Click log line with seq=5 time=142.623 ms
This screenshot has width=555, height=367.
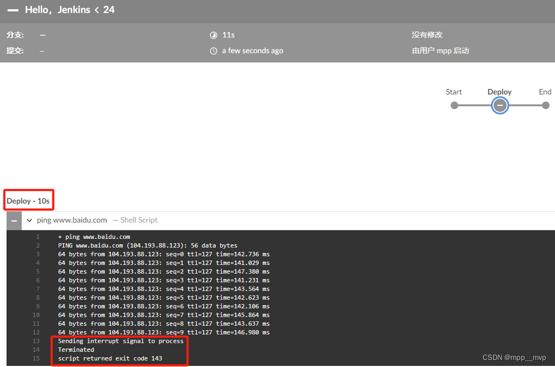(x=164, y=298)
